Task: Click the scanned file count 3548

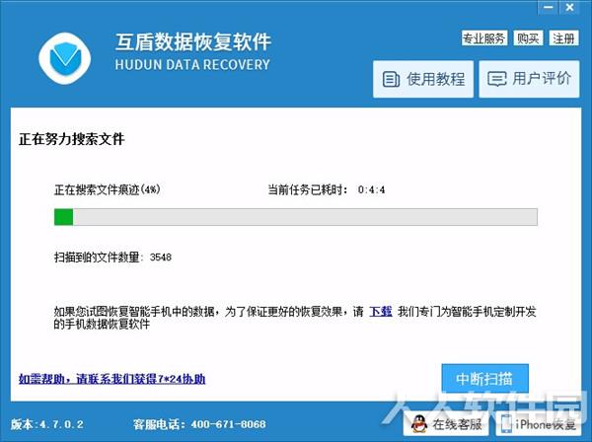Action: [x=161, y=258]
